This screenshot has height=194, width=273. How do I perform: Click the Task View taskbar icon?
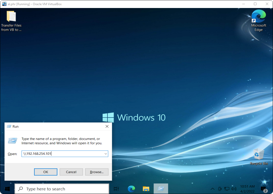[116, 189]
